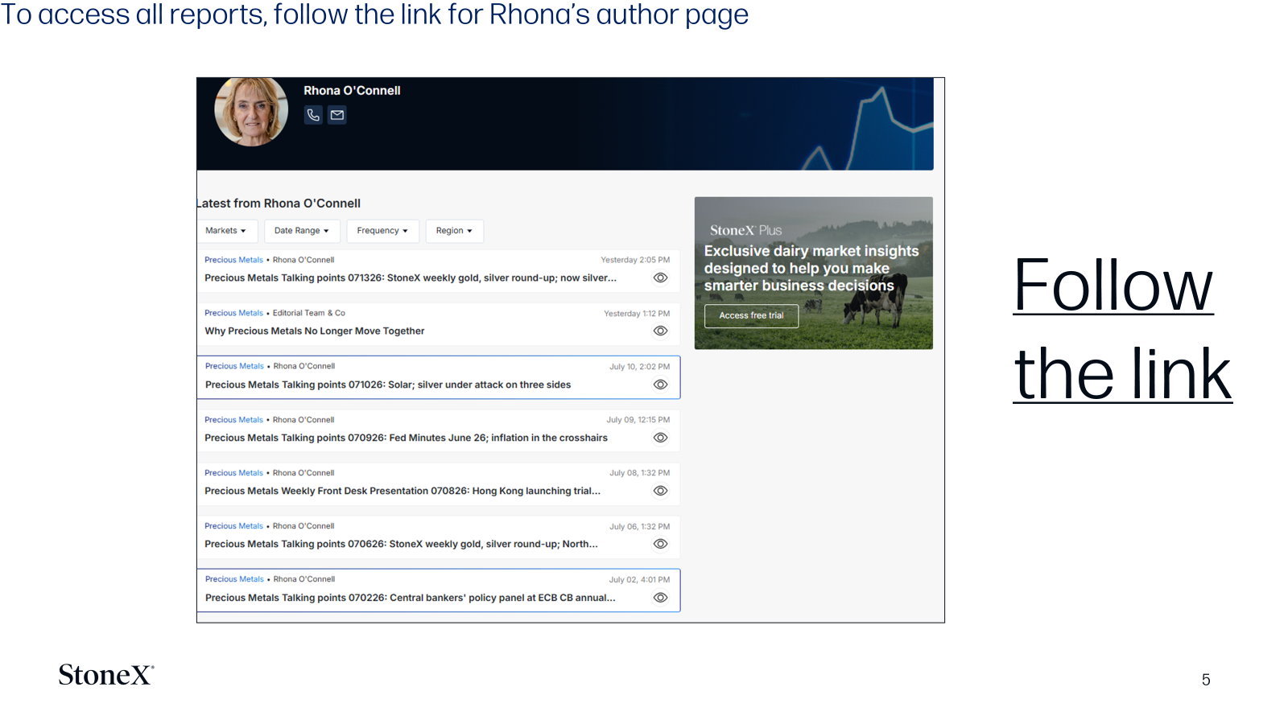The height and width of the screenshot is (724, 1288).
Task: Click Precious Metals tag on the Editorial Team row
Action: click(x=233, y=313)
